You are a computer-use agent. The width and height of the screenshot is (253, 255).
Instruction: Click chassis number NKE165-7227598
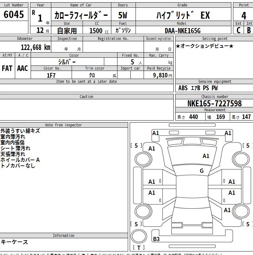(214, 103)
